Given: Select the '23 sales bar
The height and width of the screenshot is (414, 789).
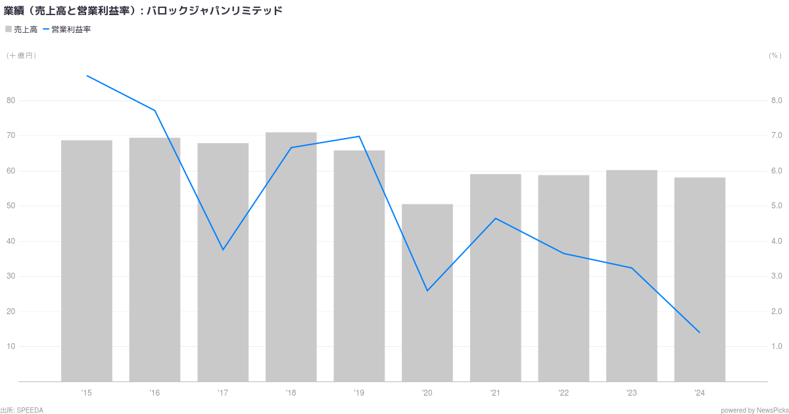Looking at the screenshot, I should (x=632, y=276).
